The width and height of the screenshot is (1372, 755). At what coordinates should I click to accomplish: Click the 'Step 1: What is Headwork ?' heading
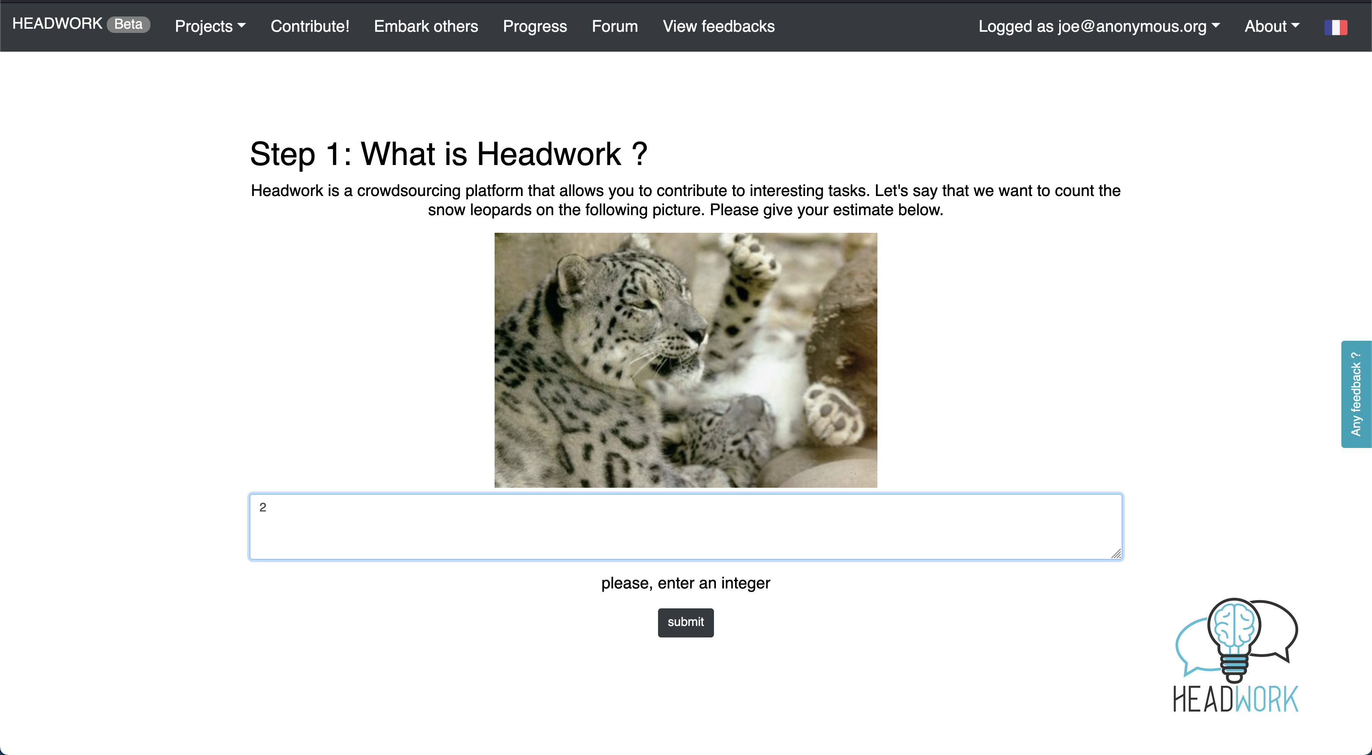click(x=448, y=154)
